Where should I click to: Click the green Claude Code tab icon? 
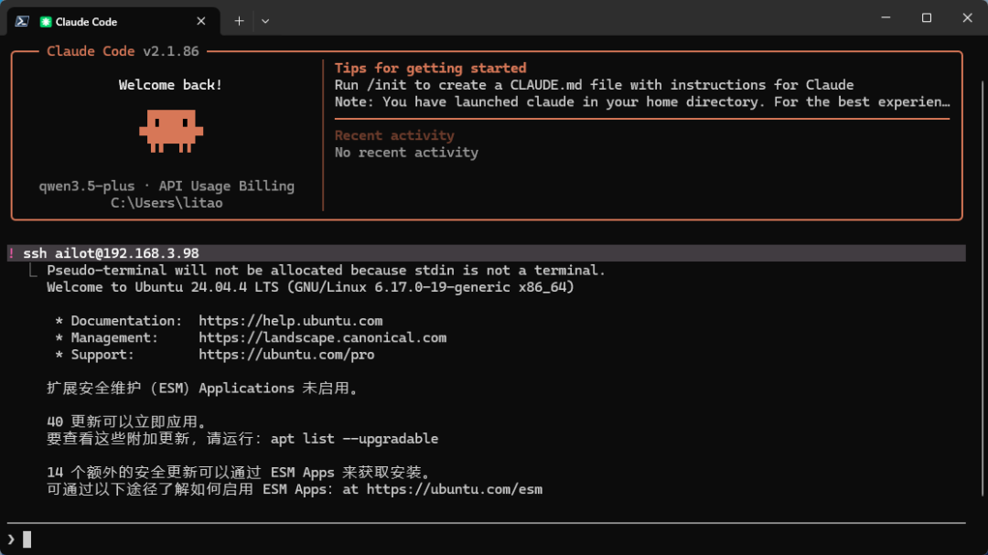pyautogui.click(x=46, y=22)
